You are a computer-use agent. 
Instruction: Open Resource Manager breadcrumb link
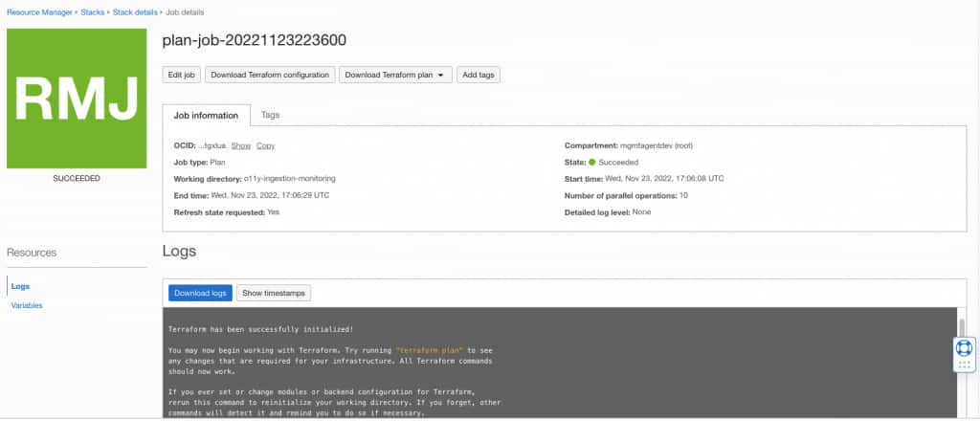click(x=39, y=11)
